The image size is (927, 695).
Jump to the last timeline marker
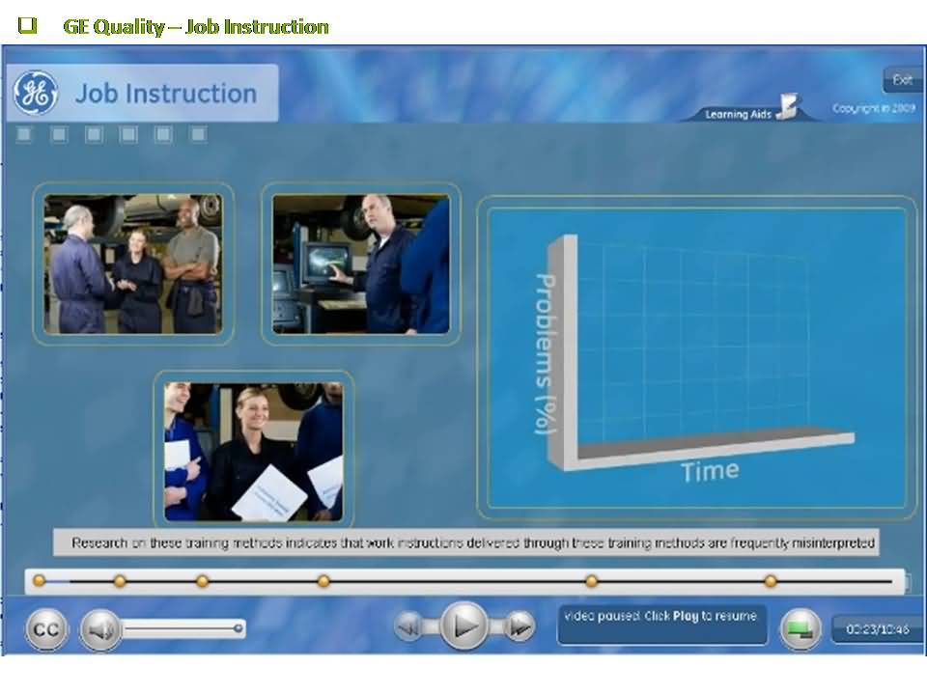pos(770,581)
